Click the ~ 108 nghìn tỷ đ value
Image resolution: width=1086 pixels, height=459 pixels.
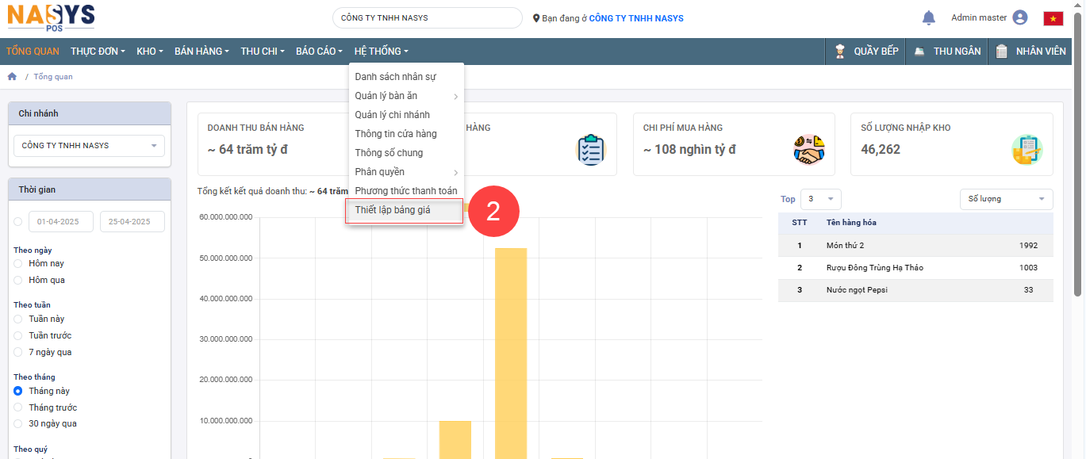pos(689,149)
